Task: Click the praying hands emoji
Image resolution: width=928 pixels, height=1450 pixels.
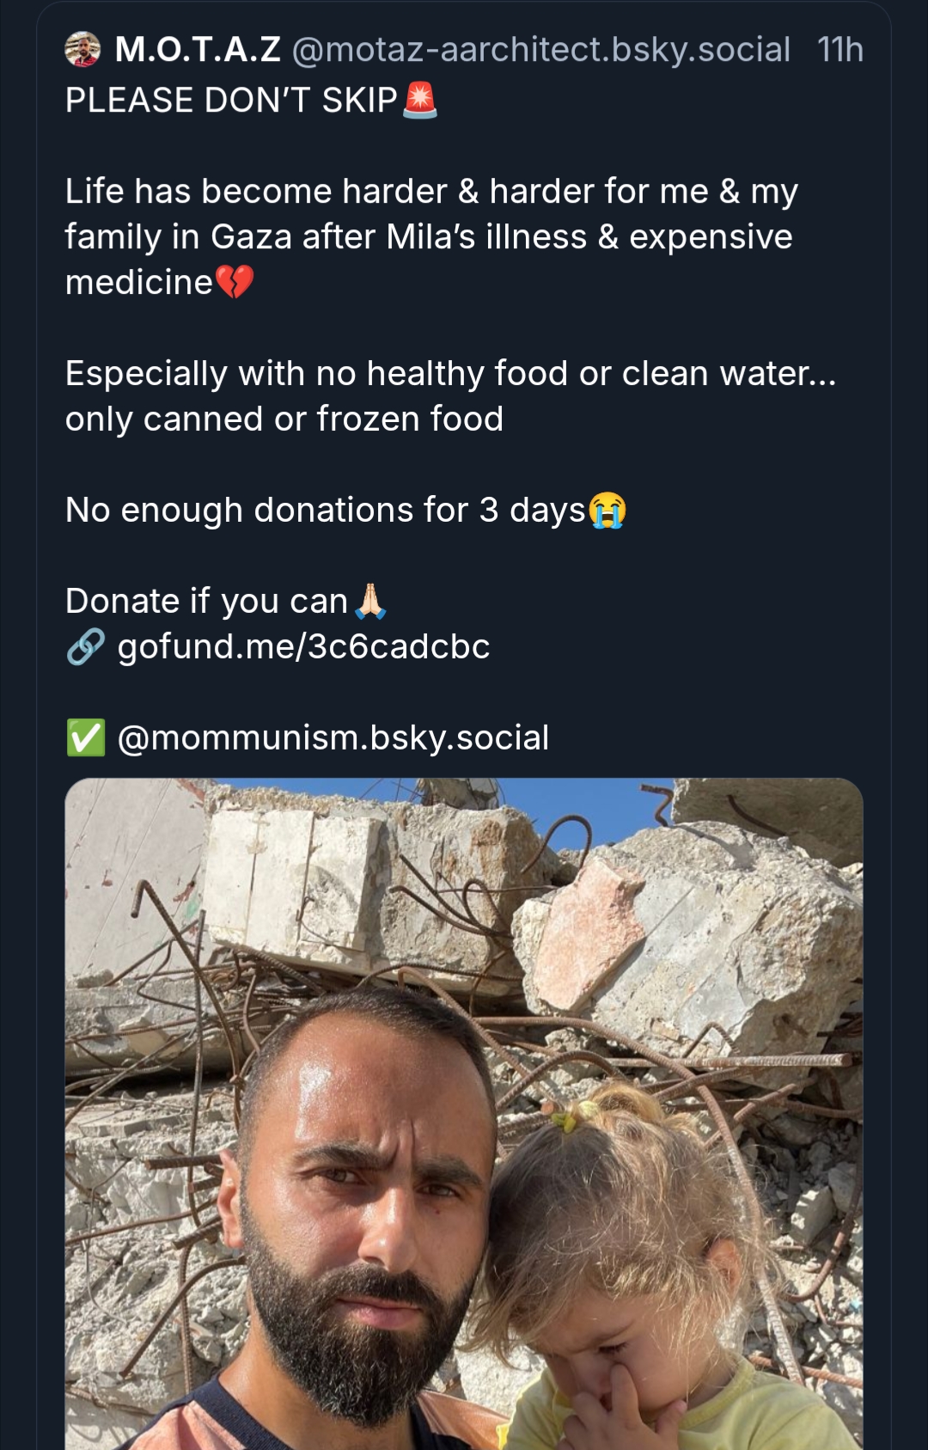Action: (370, 601)
